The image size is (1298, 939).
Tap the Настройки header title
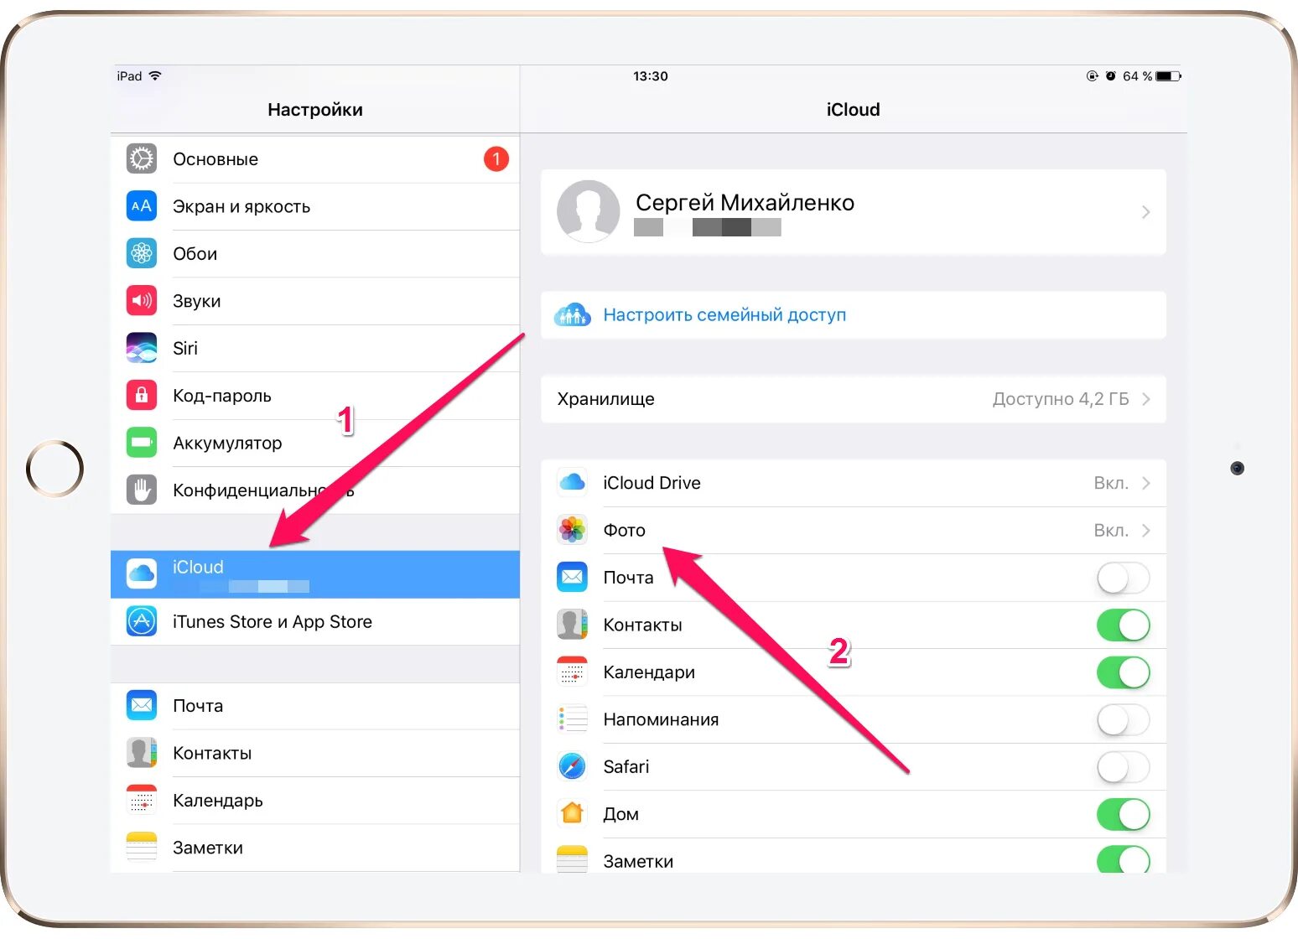(315, 110)
